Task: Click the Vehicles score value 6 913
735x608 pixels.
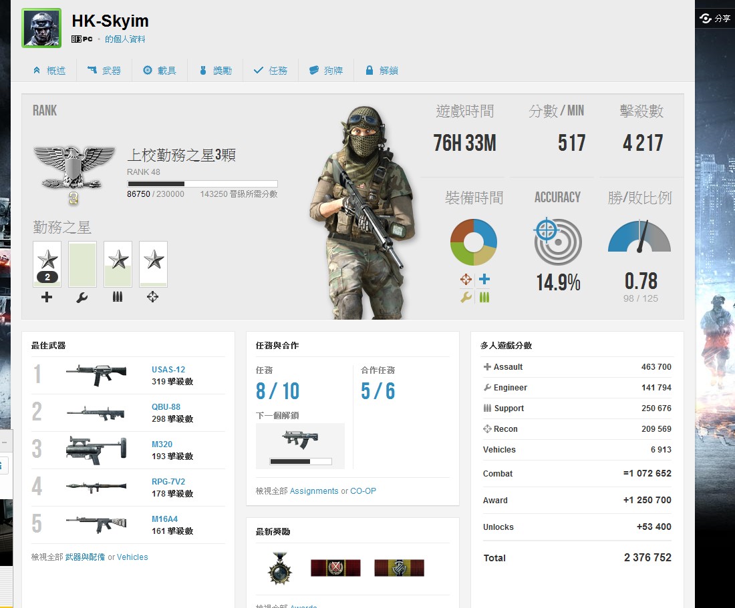Action: [x=661, y=450]
